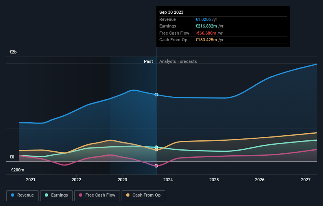The width and height of the screenshot is (323, 206).
Task: Click the 2023 x-axis label
Action: coord(122,180)
